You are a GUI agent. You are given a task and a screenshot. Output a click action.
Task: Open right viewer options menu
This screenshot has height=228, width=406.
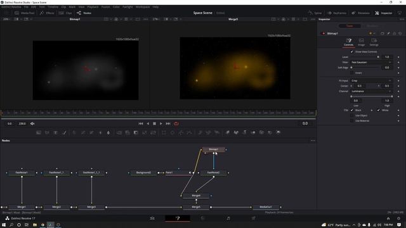coord(313,19)
